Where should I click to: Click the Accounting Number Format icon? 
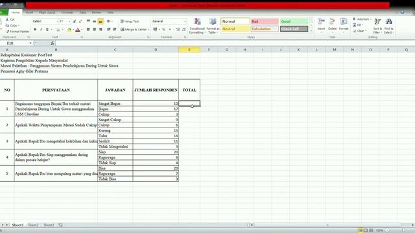point(155,29)
